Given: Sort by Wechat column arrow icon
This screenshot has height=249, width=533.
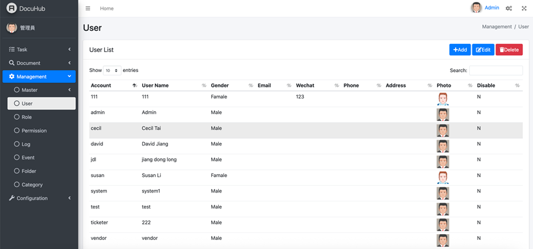Looking at the screenshot, I should (x=337, y=86).
